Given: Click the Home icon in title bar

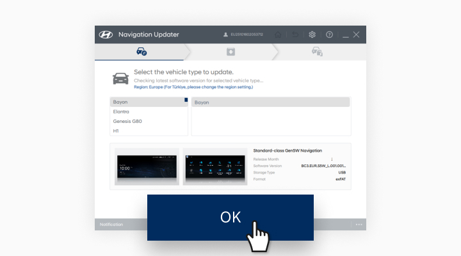Looking at the screenshot, I should pos(279,35).
